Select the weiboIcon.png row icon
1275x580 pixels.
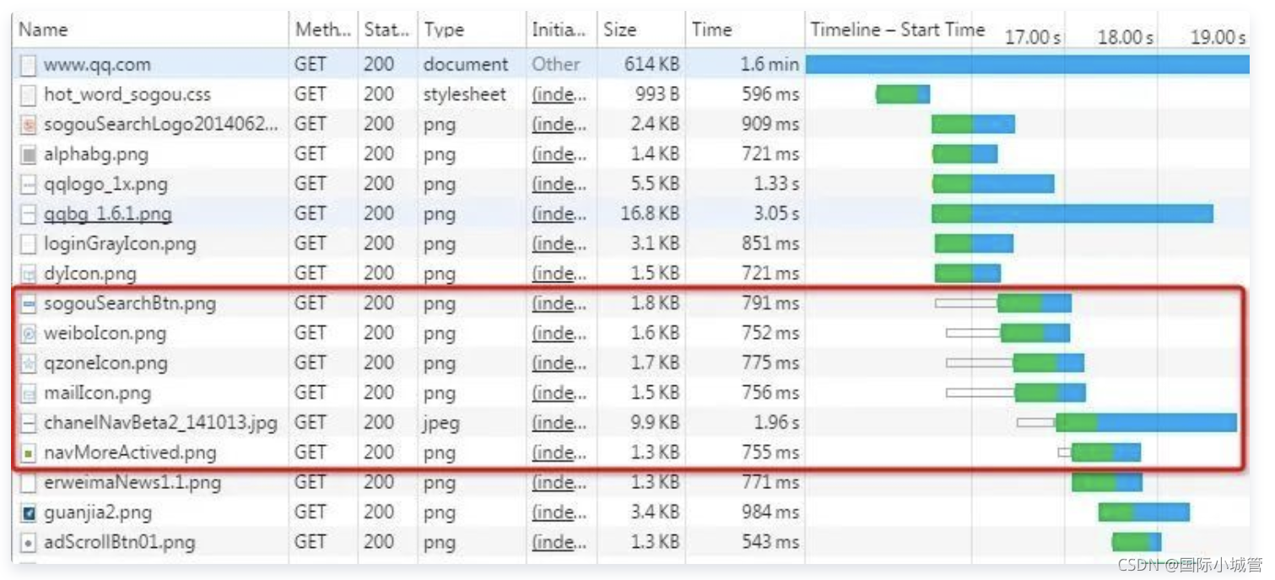tap(24, 332)
